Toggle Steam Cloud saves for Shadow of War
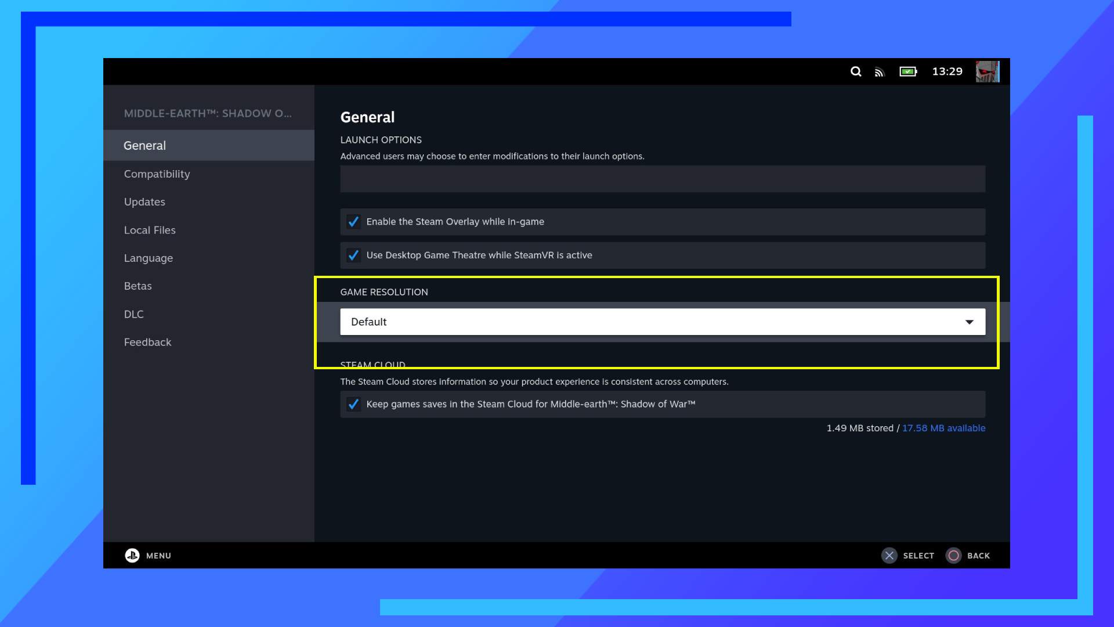Image resolution: width=1114 pixels, height=627 pixels. click(353, 404)
